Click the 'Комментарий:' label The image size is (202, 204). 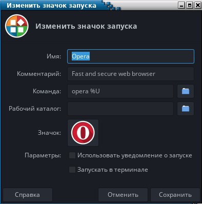coord(39,74)
